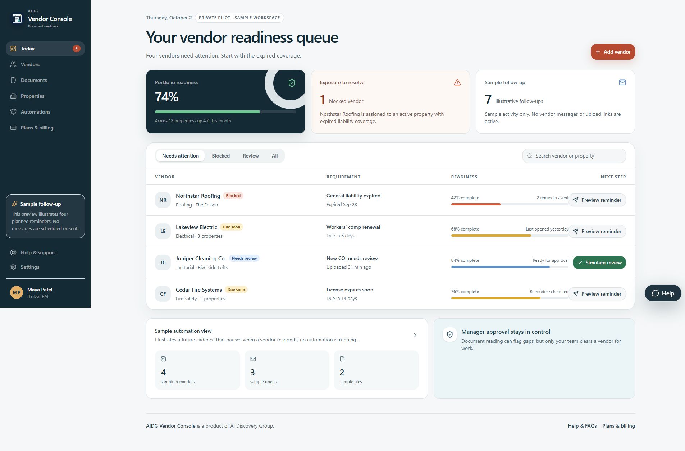Switch to the Review tab
This screenshot has height=451, width=685.
(x=251, y=156)
